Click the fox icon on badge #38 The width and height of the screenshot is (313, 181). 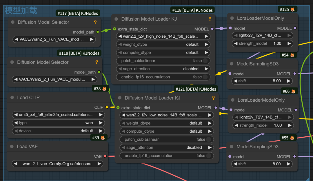click(104, 89)
